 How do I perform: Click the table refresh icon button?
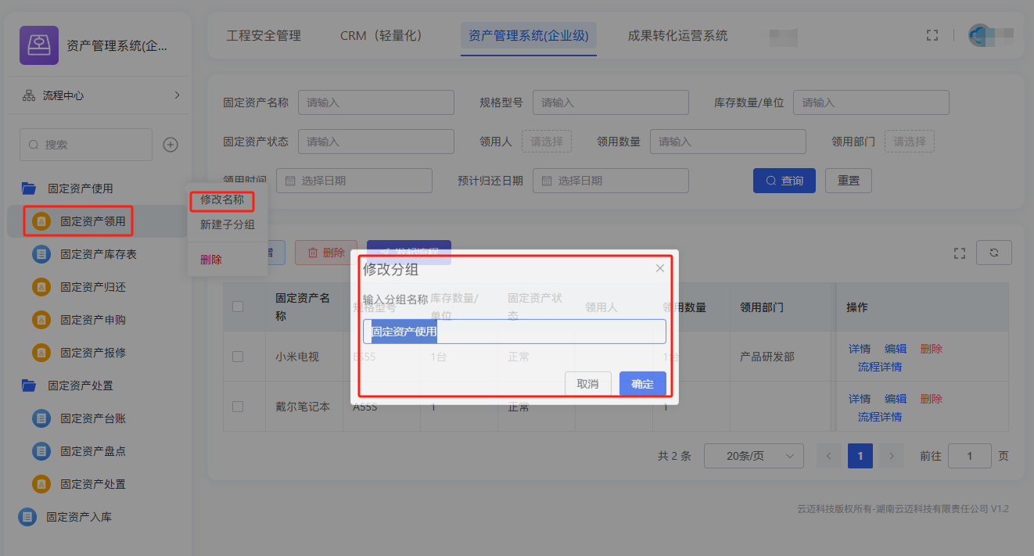click(x=994, y=253)
